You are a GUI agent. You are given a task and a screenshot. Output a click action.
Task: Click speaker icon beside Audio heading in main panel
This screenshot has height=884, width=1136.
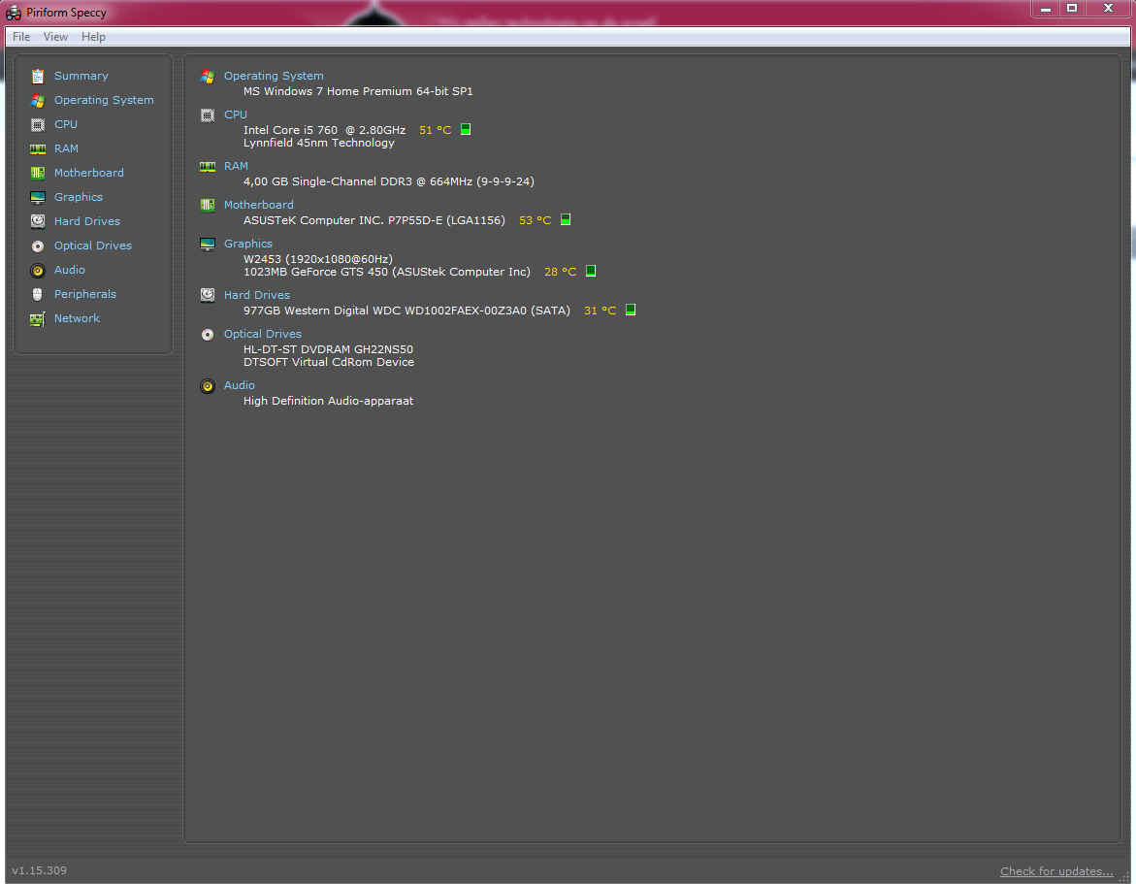[x=208, y=386]
